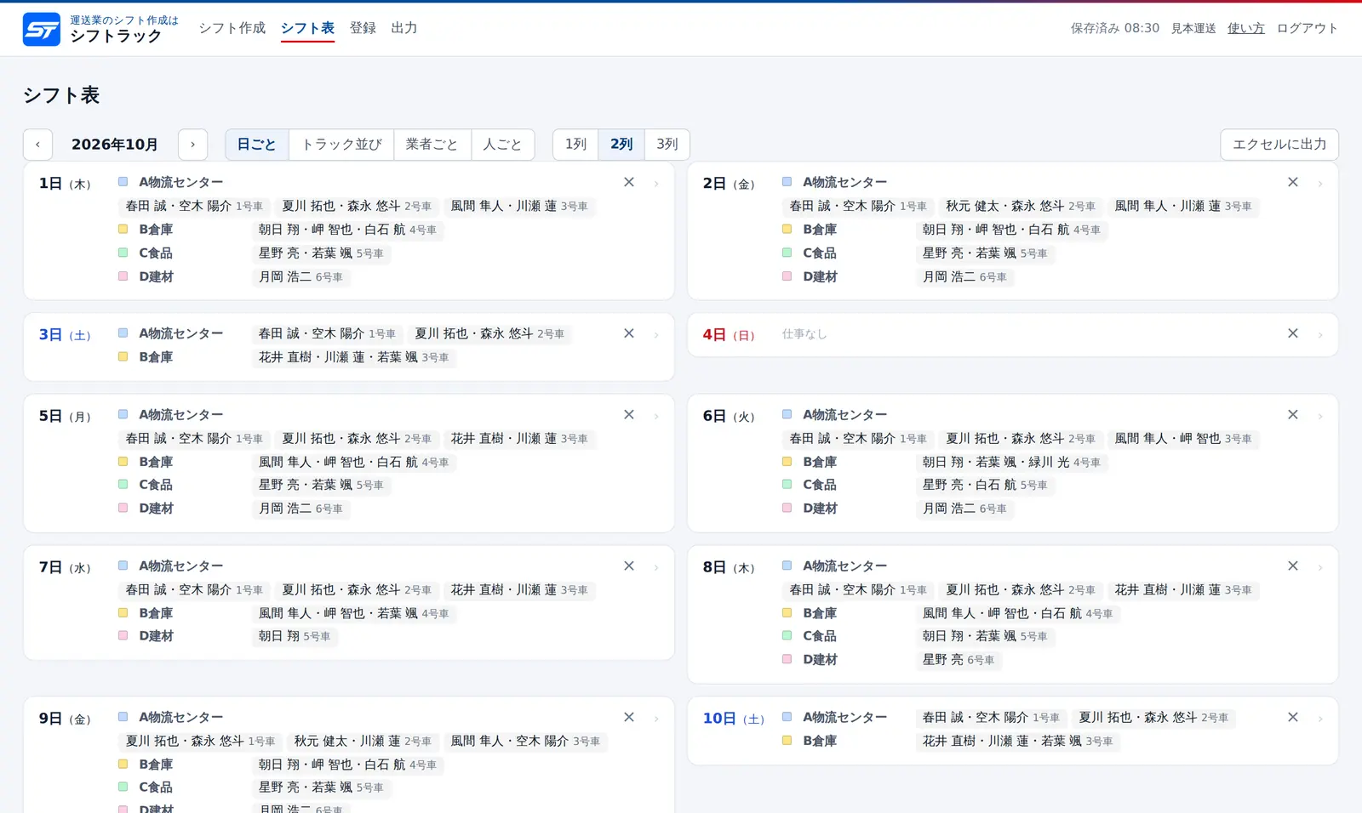Open the 6日 (火) card chevron
Screen dimensions: 1362x813
pos(1320,416)
